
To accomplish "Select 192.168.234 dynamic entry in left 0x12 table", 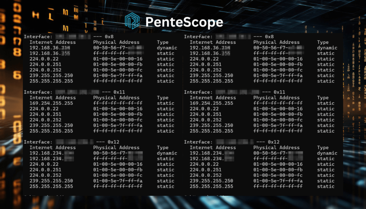I will coord(51,153).
